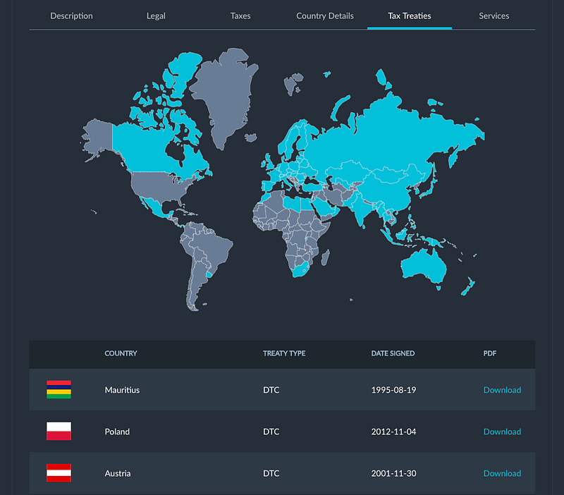The image size is (564, 495).
Task: Go to the Services tab
Action: click(x=494, y=16)
